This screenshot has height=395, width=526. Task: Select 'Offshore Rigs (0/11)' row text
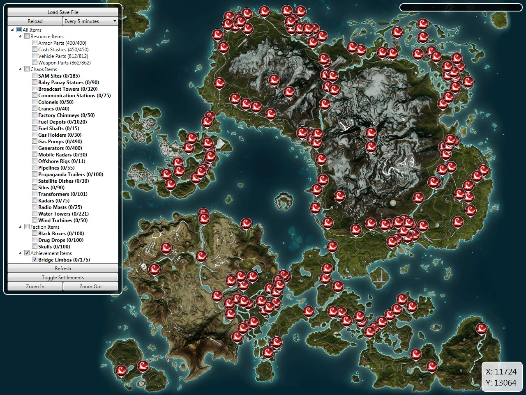click(62, 161)
